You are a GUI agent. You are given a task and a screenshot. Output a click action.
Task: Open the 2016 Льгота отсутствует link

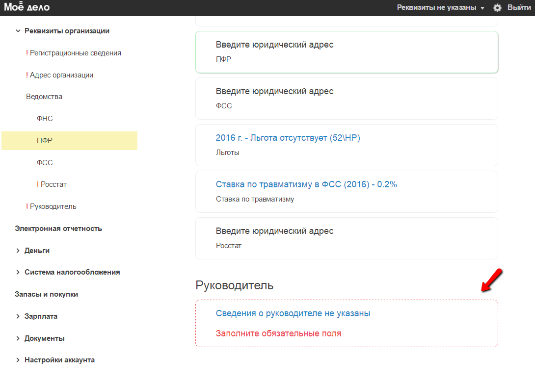[288, 138]
